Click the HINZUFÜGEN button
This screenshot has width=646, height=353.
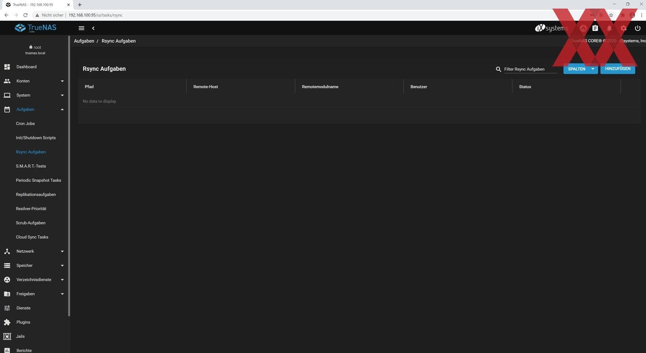coord(617,69)
